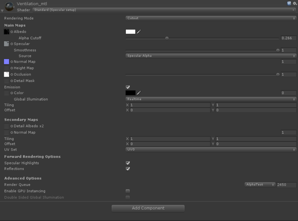Click the Add Component button
The image size is (298, 221).
click(148, 208)
